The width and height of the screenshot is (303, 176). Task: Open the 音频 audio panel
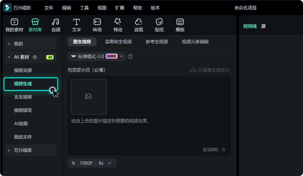click(x=56, y=25)
